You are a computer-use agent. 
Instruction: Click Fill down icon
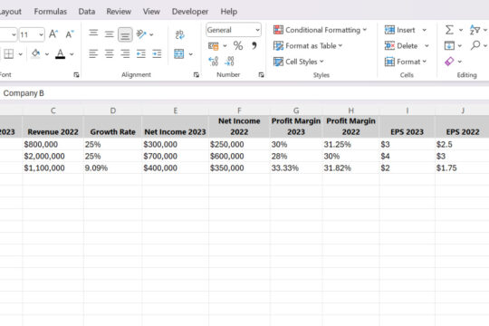click(449, 46)
